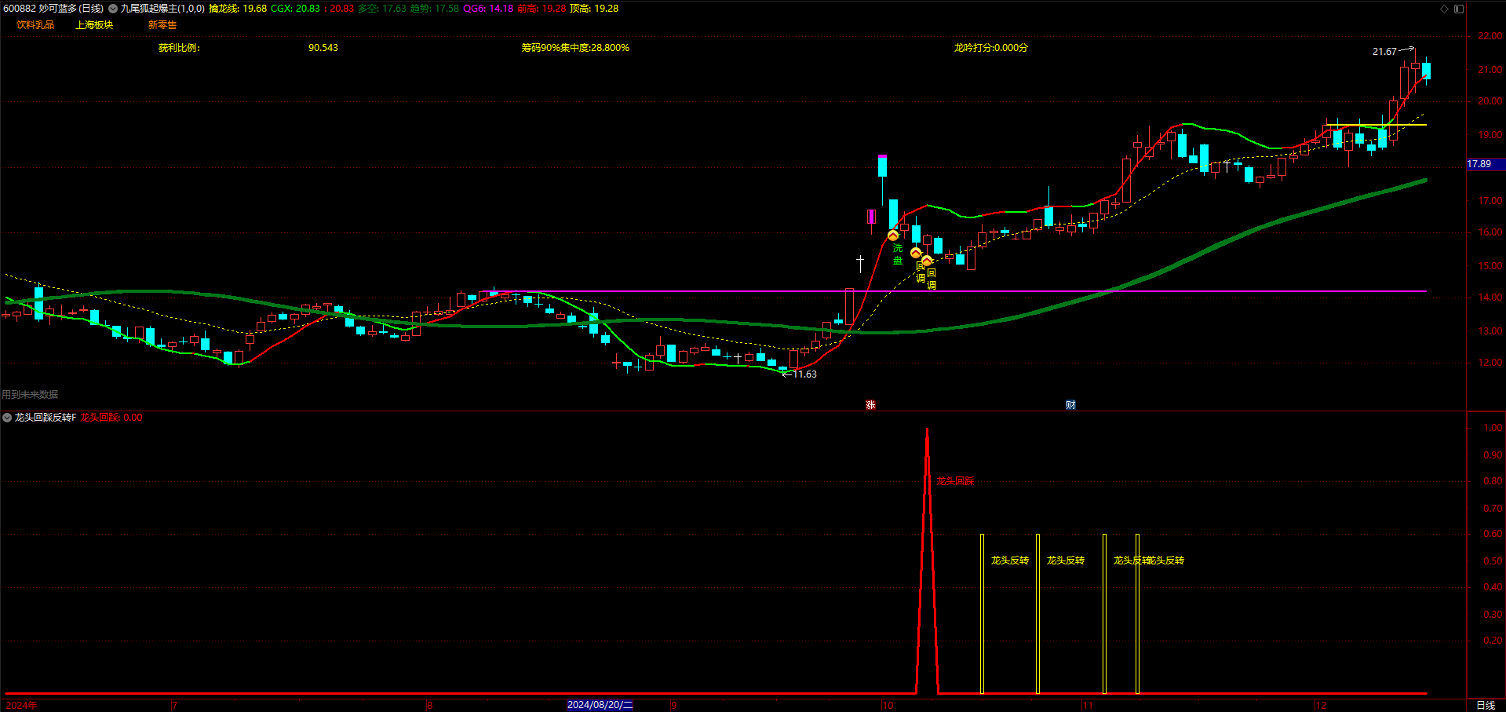1506x712 pixels.
Task: Click the 顶高: 19.28 value
Action: (x=594, y=9)
